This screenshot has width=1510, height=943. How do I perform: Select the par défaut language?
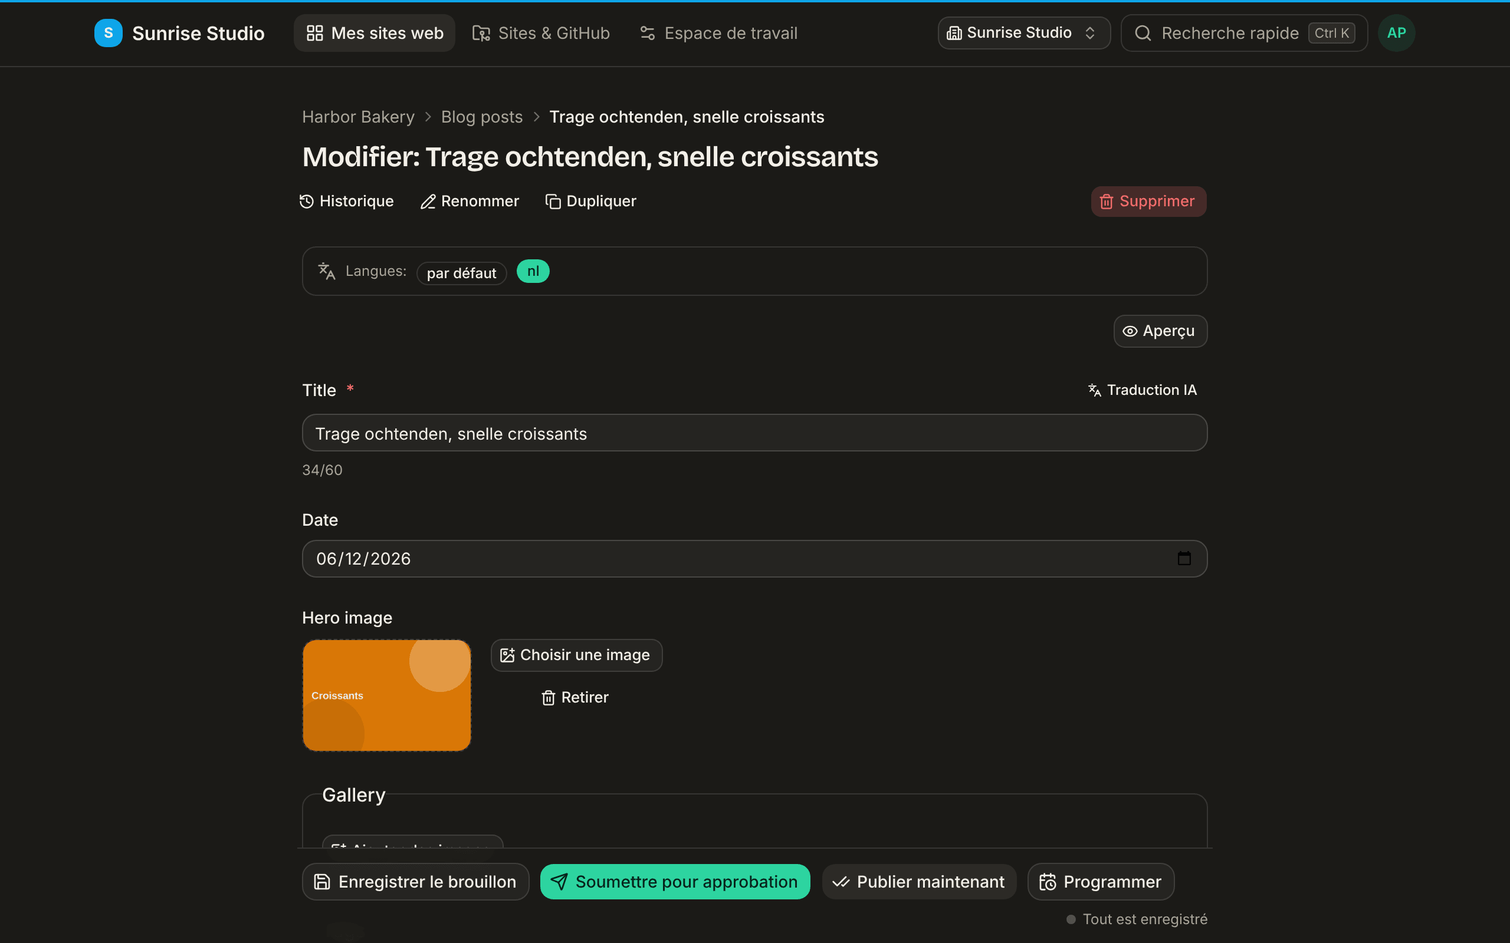coord(461,273)
